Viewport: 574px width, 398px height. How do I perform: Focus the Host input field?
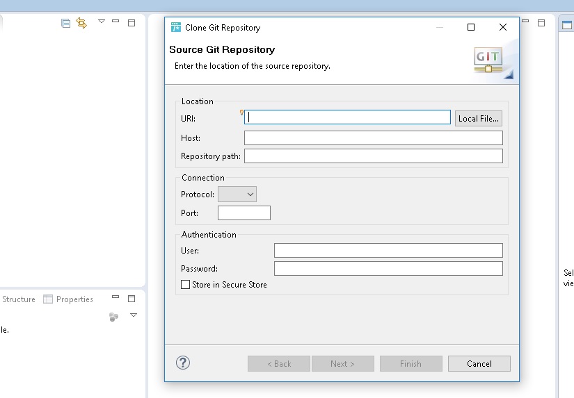[374, 138]
